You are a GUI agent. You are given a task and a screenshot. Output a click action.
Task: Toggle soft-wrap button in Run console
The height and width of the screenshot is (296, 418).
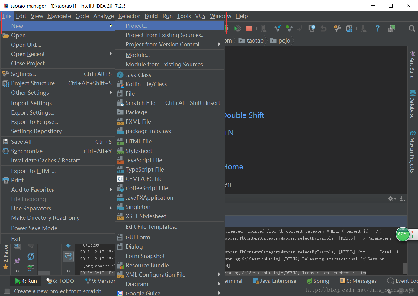tap(68, 257)
